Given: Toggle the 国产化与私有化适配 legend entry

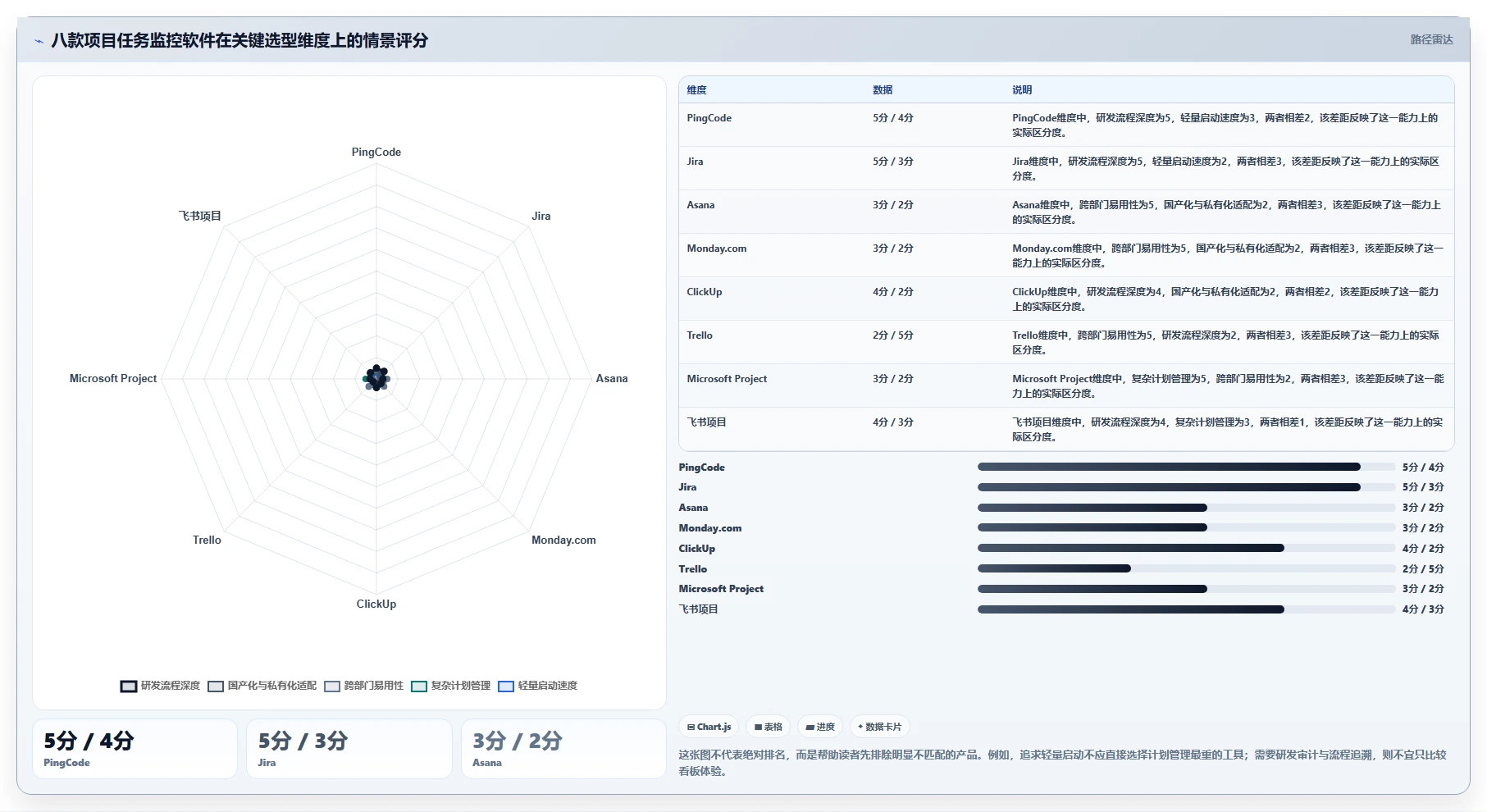Looking at the screenshot, I should [262, 686].
